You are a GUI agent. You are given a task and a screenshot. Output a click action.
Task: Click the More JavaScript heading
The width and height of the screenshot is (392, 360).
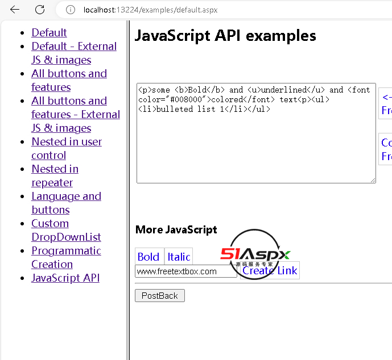176,229
